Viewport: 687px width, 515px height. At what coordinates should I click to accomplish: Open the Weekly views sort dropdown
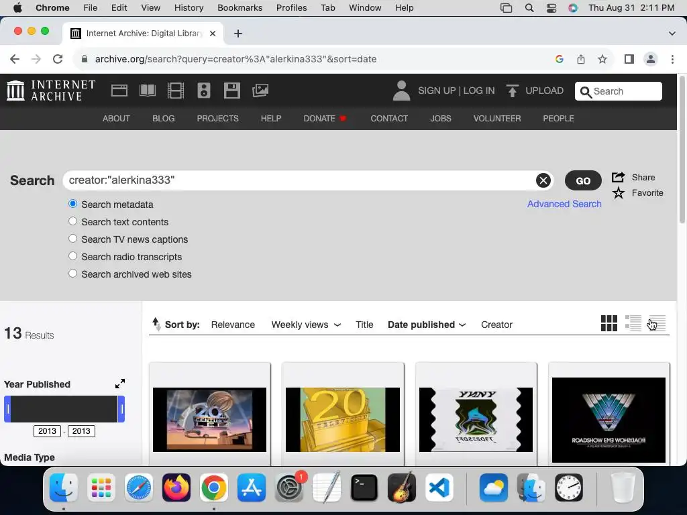306,325
